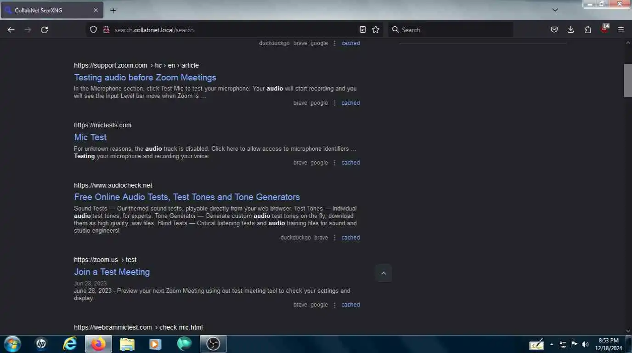Screen dimensions: 632x353
Task: Open three-dot options for Join a Test Meeting
Action: 334,305
